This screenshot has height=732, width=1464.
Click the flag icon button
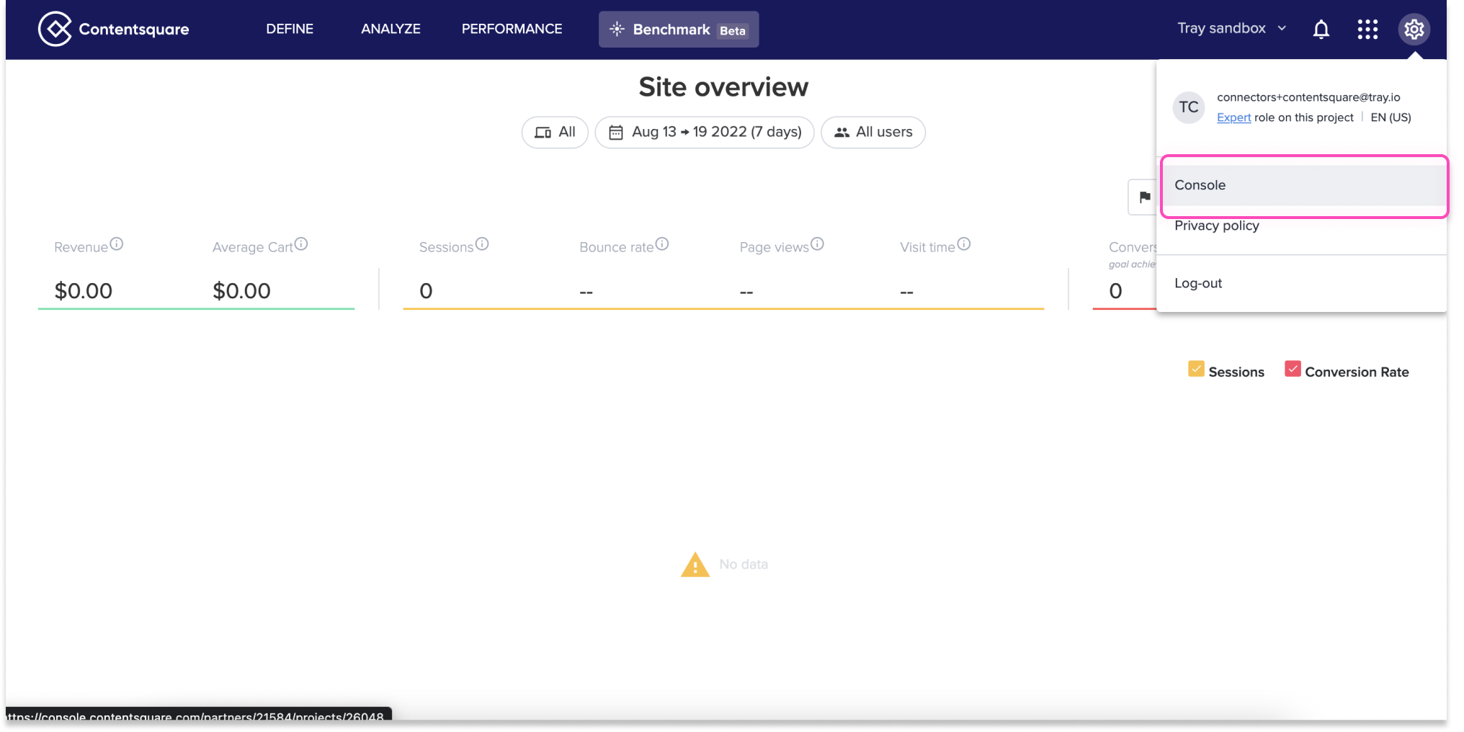tap(1144, 197)
